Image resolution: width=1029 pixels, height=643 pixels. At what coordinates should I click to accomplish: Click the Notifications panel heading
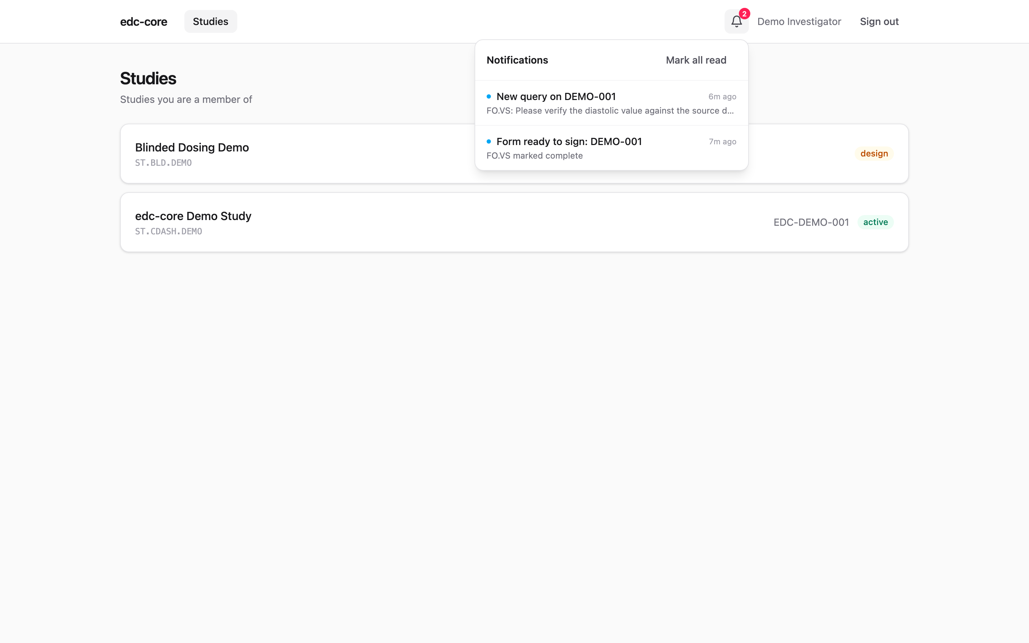pos(517,60)
